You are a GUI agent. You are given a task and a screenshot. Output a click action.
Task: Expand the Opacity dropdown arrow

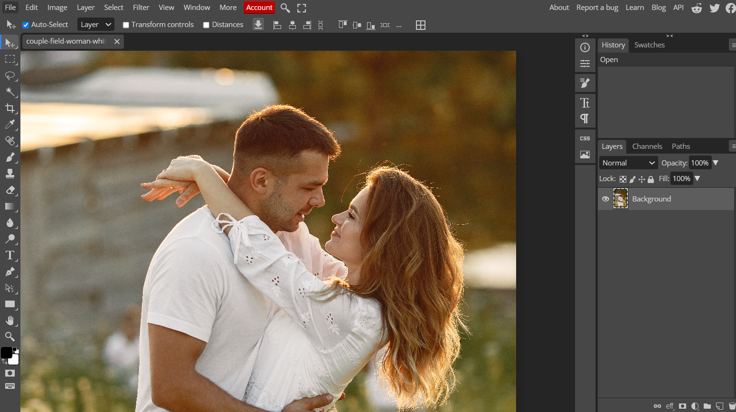[x=716, y=163]
